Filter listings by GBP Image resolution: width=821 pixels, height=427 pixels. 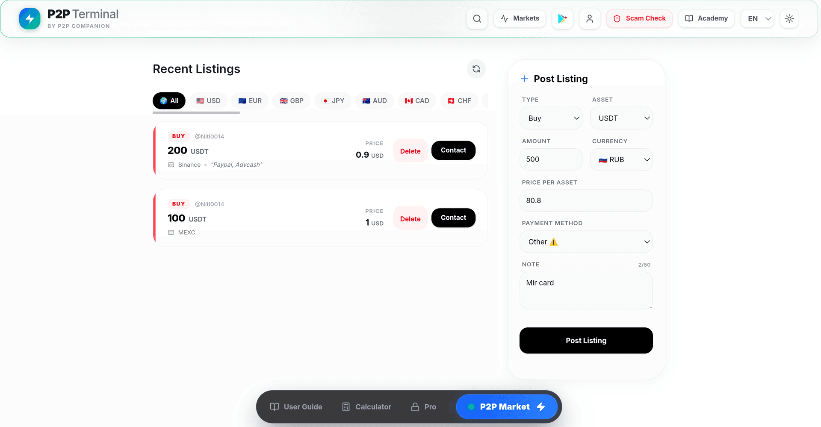click(292, 101)
